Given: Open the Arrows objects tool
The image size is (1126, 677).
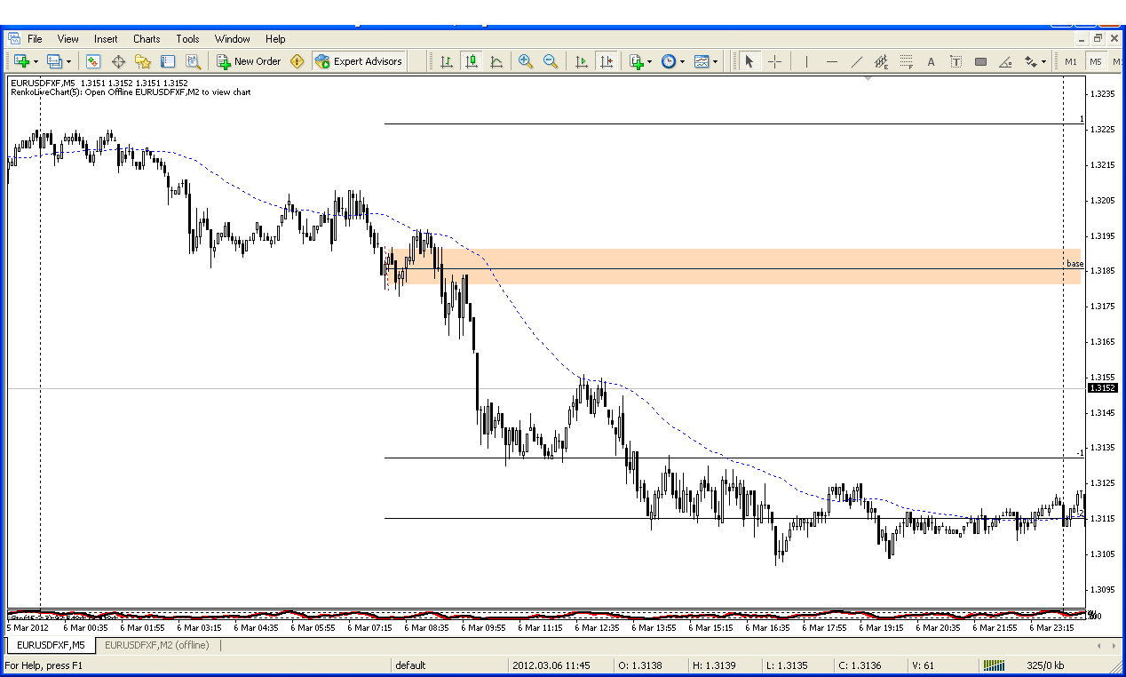Looking at the screenshot, I should [x=1030, y=61].
